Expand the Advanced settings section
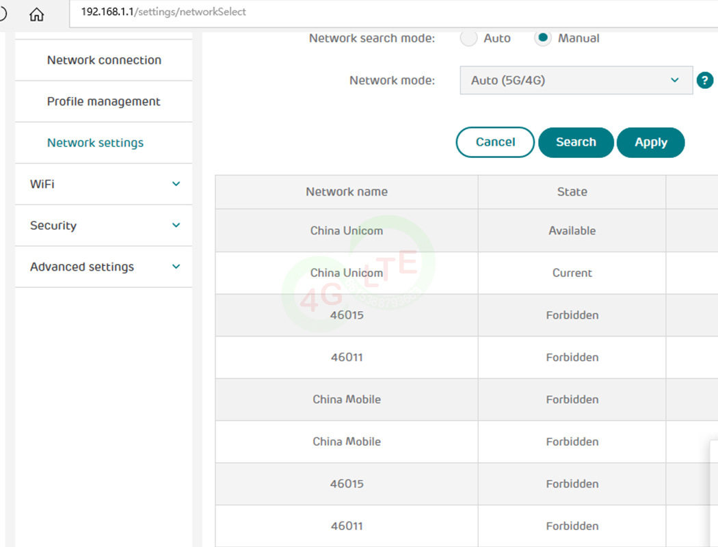Screen dimensions: 718x547 [103, 267]
